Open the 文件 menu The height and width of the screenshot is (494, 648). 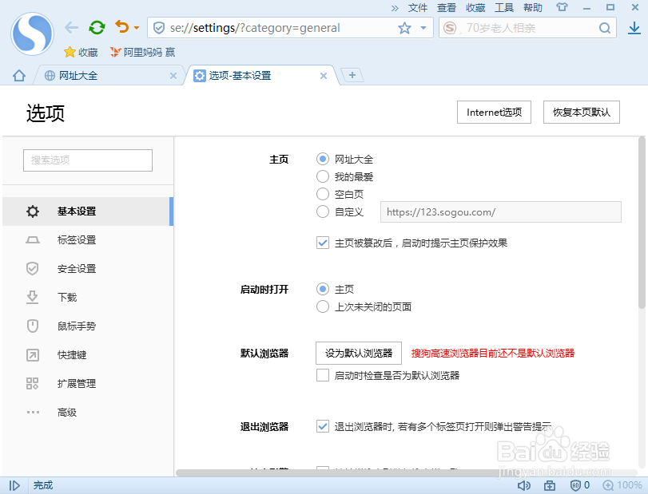coord(417,8)
